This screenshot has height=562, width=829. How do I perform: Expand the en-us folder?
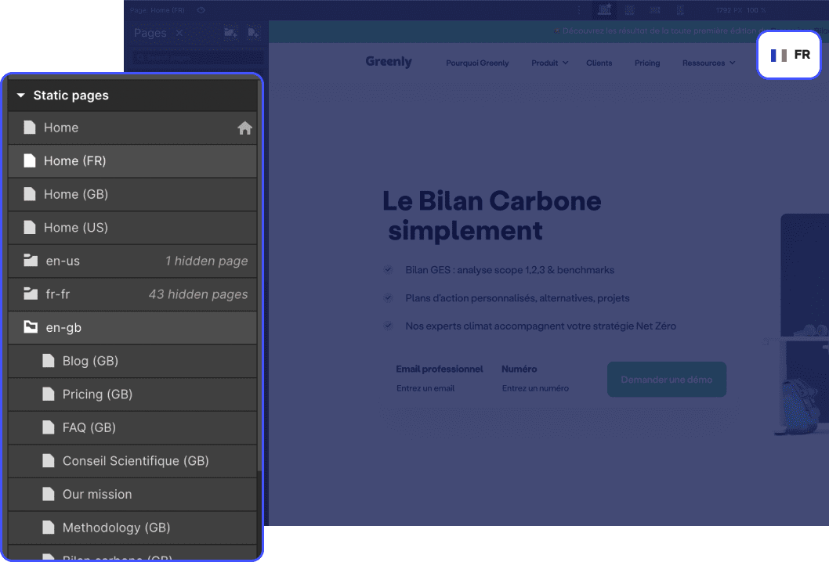point(132,261)
